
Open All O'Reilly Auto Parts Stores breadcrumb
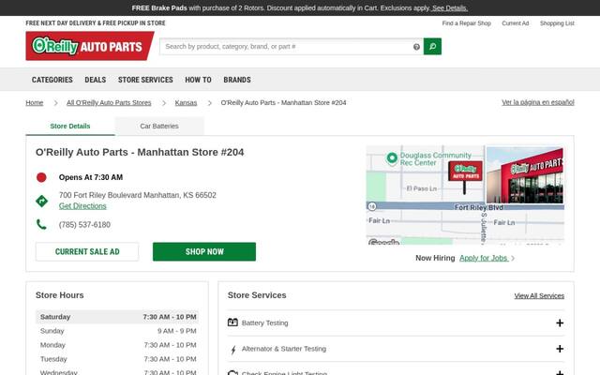point(109,102)
